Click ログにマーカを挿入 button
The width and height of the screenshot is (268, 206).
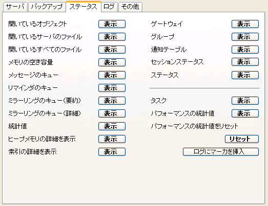[x=221, y=152]
